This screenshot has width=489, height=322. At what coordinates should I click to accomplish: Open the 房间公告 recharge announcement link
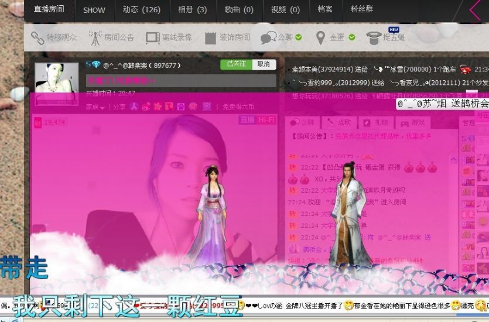383,136
